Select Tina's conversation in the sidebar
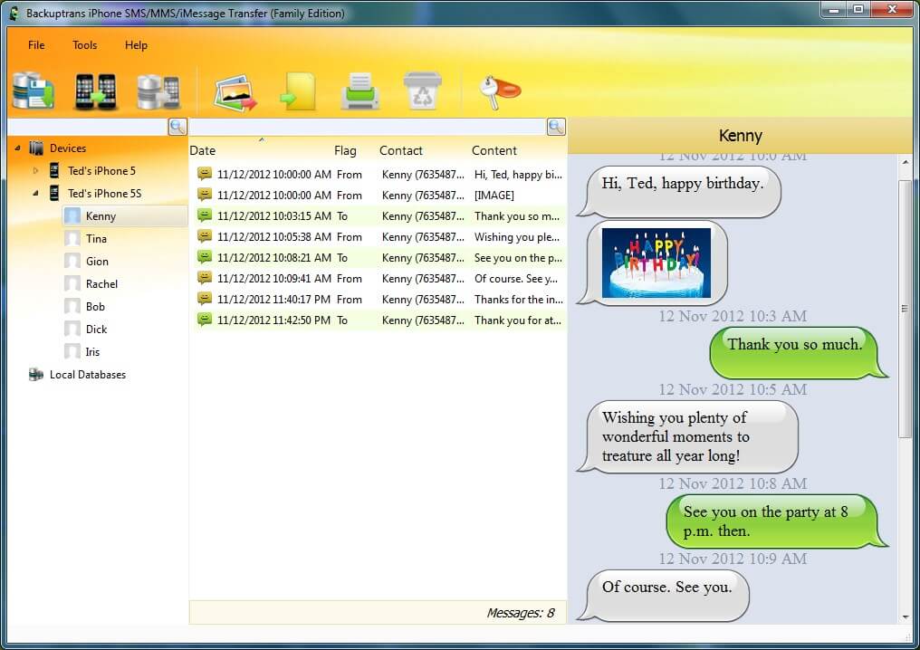 (x=98, y=238)
